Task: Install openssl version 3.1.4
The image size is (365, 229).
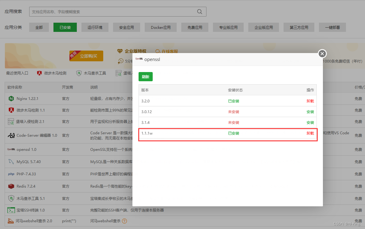Action: pos(310,122)
